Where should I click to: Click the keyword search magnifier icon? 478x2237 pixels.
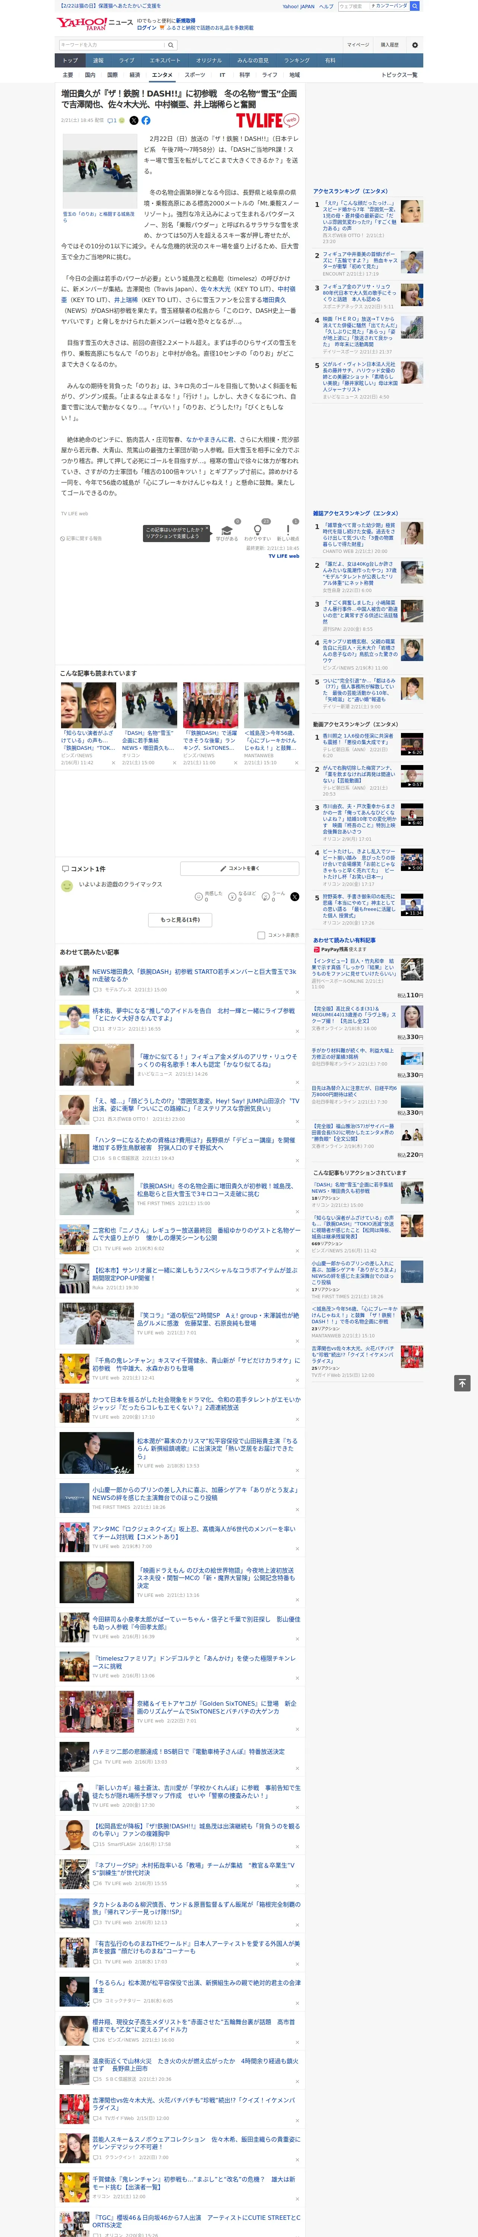coord(170,44)
